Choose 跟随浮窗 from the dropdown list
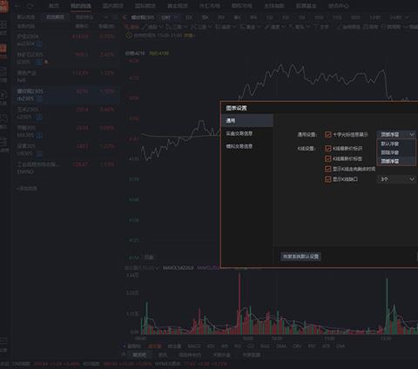This screenshot has height=369, width=418. pyautogui.click(x=396, y=152)
